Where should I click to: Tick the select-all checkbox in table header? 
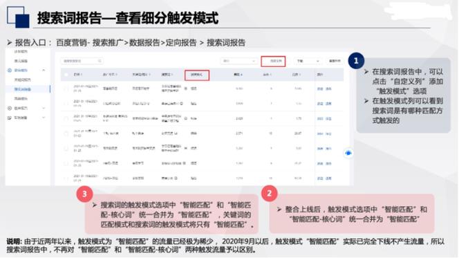[x=66, y=75]
